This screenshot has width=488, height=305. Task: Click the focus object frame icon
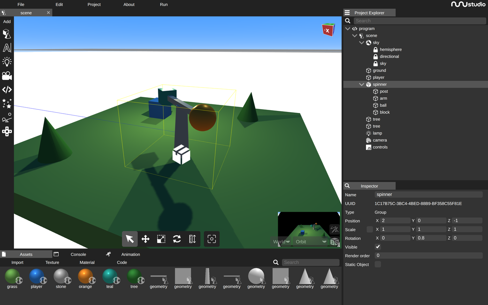[x=212, y=239]
